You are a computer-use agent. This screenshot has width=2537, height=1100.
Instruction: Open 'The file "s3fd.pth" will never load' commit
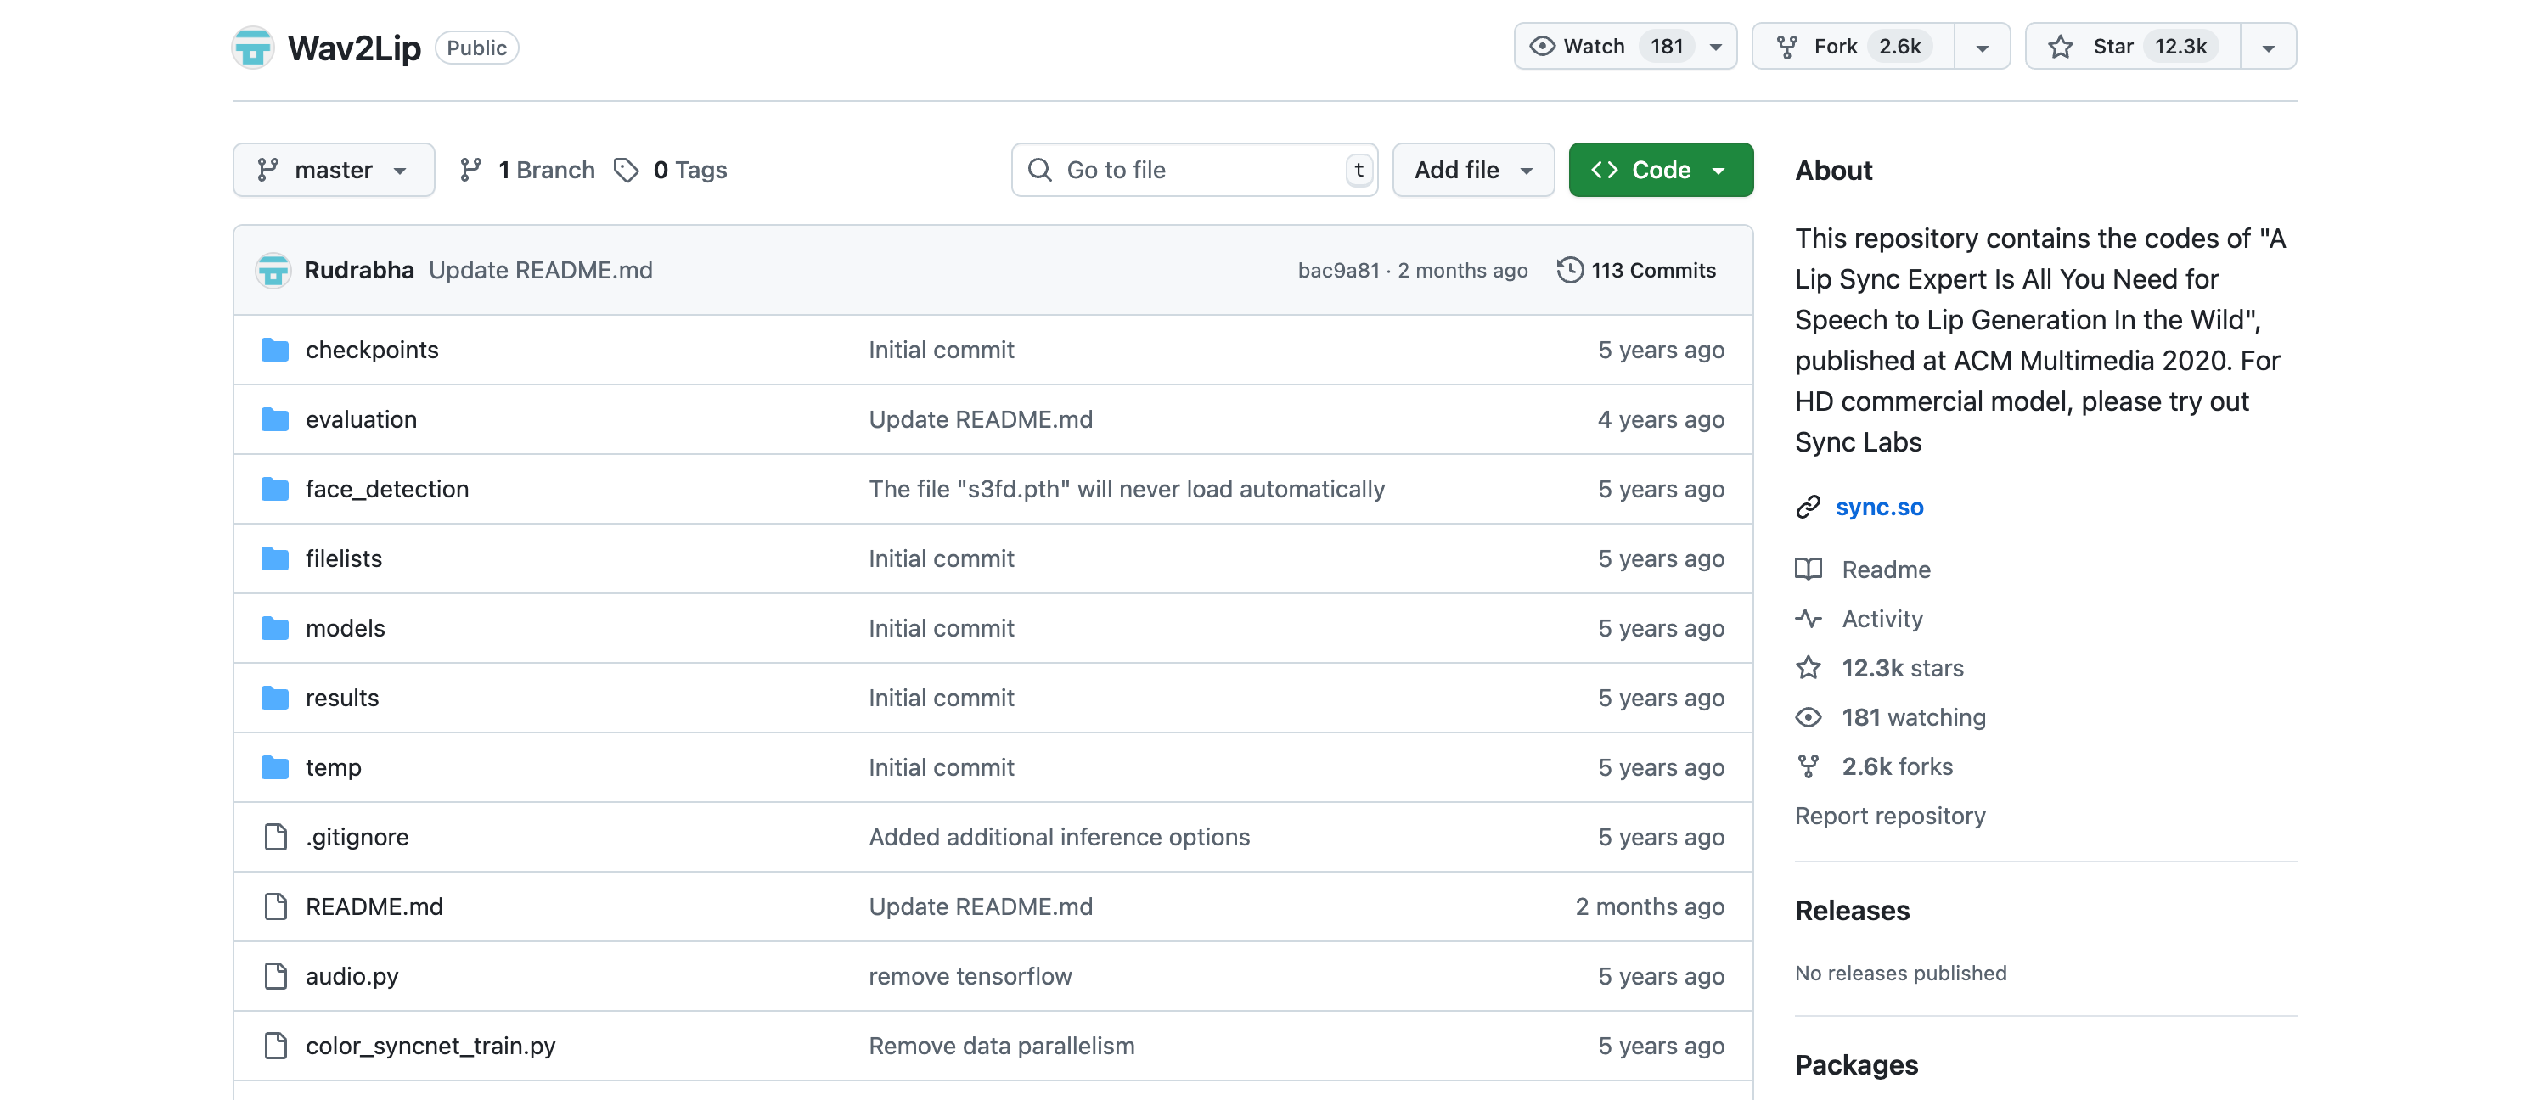coord(1126,488)
